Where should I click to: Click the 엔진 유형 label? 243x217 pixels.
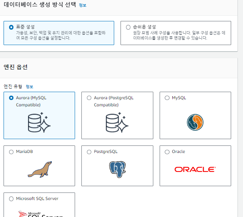(x=13, y=86)
